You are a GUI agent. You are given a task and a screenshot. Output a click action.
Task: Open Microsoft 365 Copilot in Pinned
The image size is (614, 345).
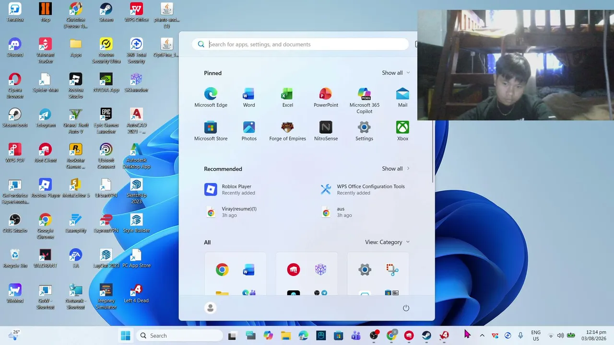pyautogui.click(x=364, y=101)
